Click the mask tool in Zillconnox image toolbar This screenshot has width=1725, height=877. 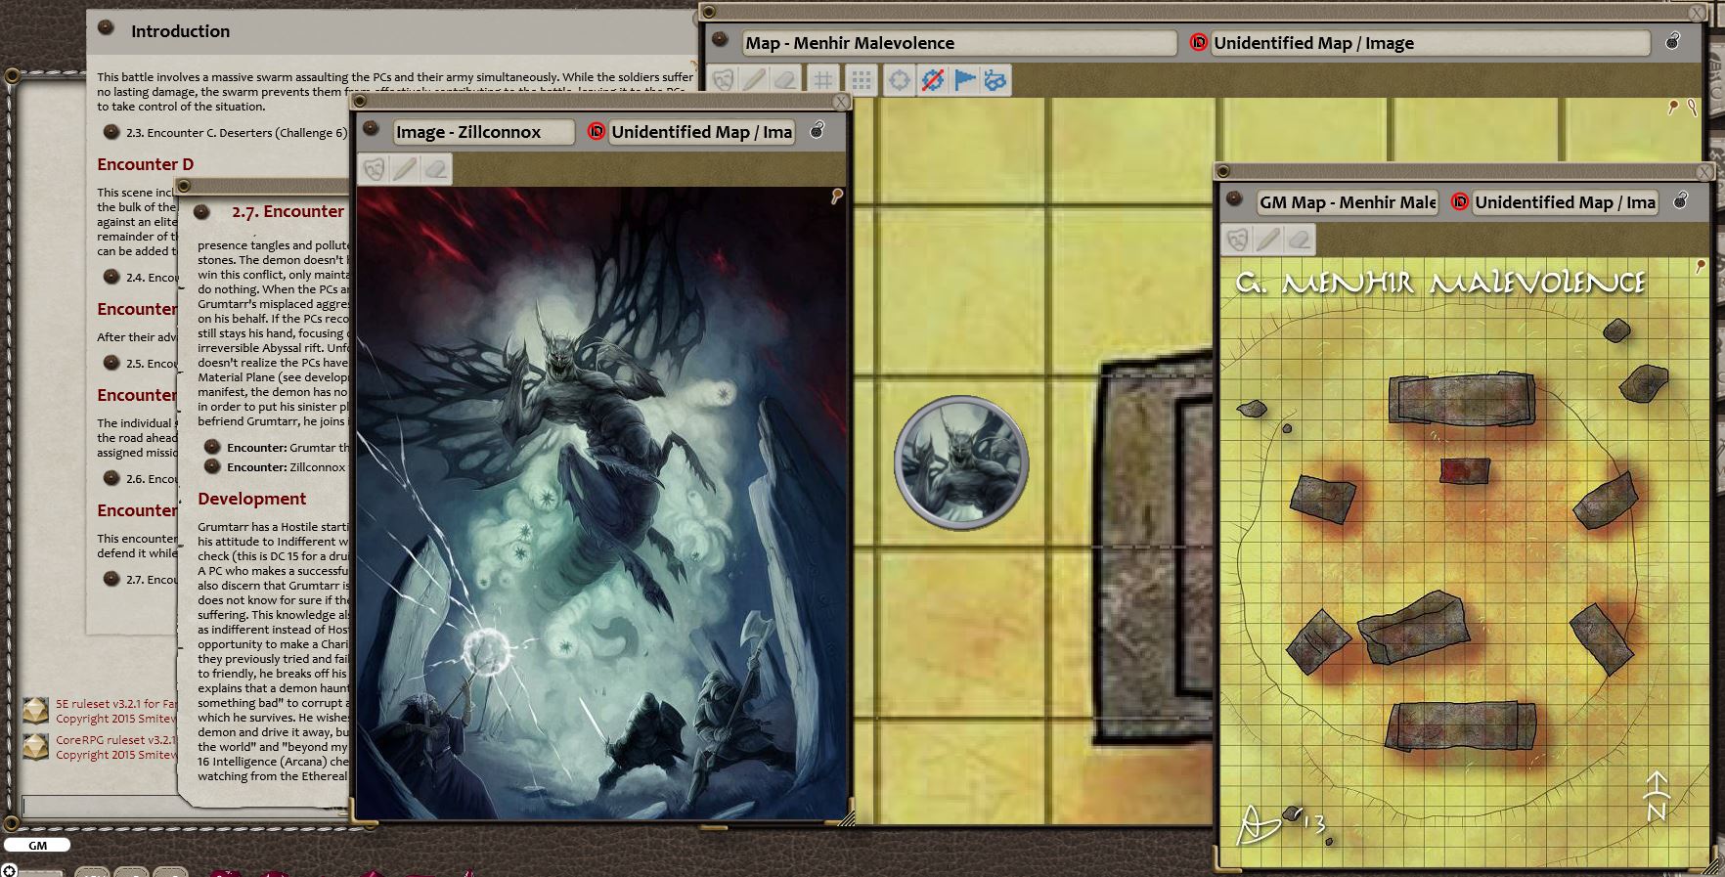tap(374, 169)
